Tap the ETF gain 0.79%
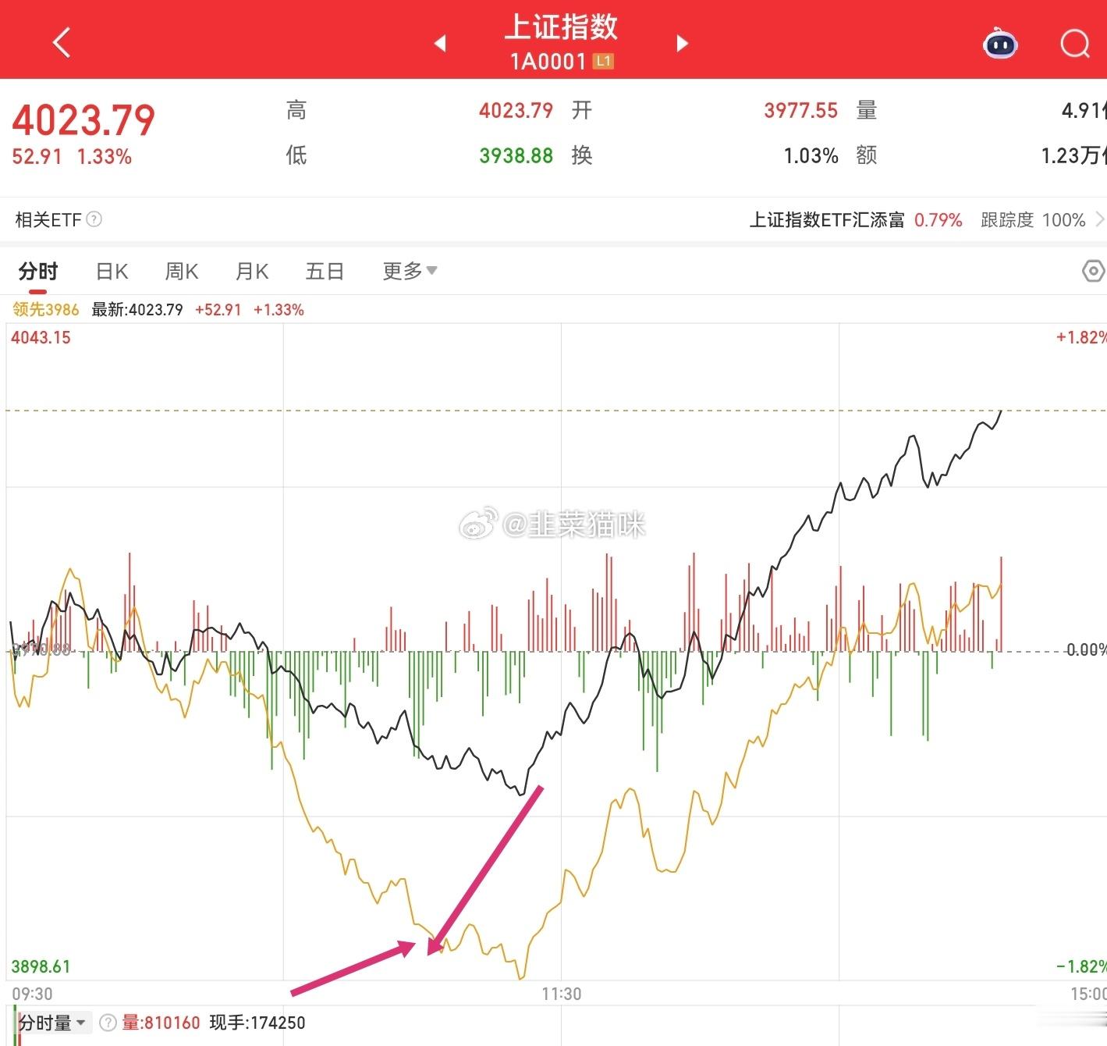Image resolution: width=1107 pixels, height=1046 pixels. click(938, 220)
